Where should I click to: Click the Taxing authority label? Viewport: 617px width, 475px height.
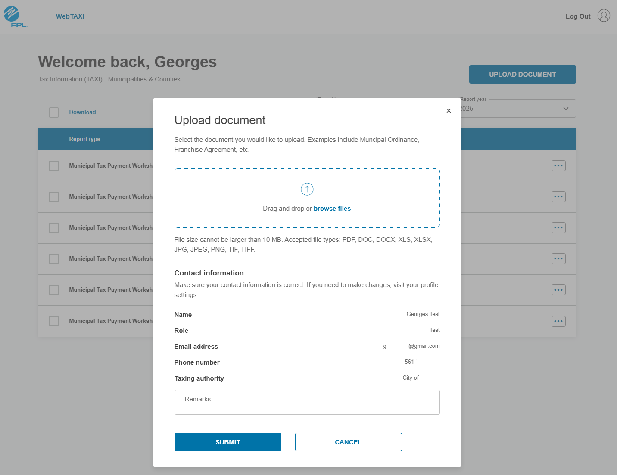point(199,378)
